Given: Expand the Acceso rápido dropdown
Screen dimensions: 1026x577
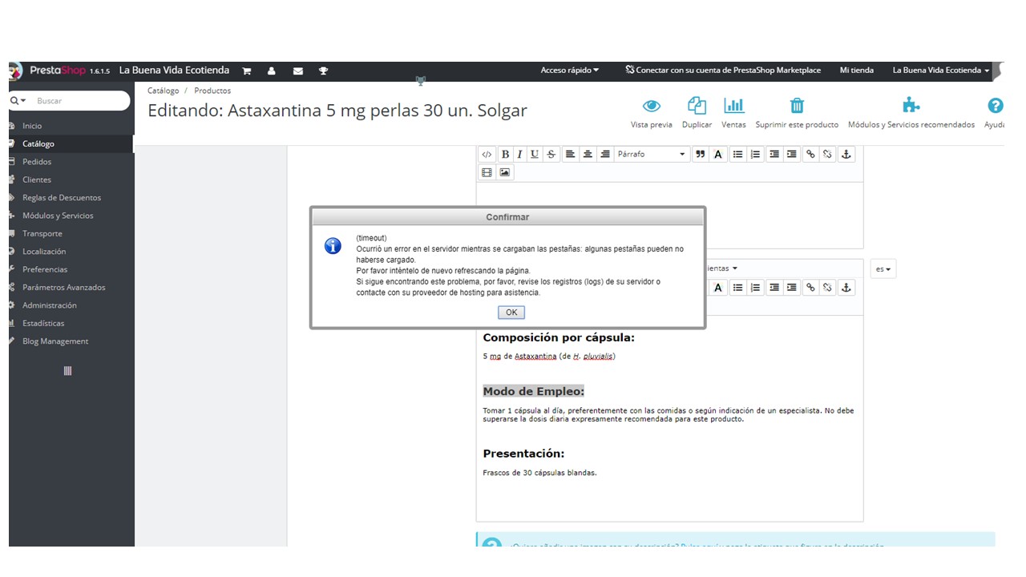Looking at the screenshot, I should [570, 71].
